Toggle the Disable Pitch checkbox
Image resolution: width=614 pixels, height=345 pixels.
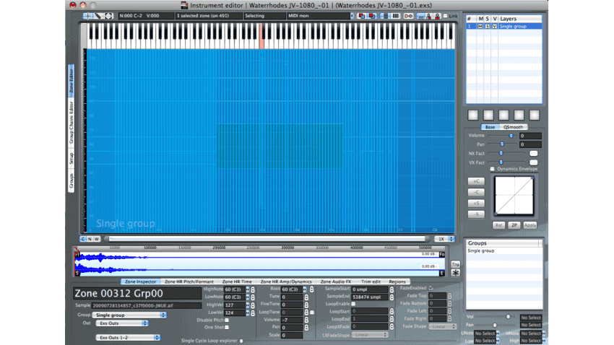pyautogui.click(x=226, y=320)
